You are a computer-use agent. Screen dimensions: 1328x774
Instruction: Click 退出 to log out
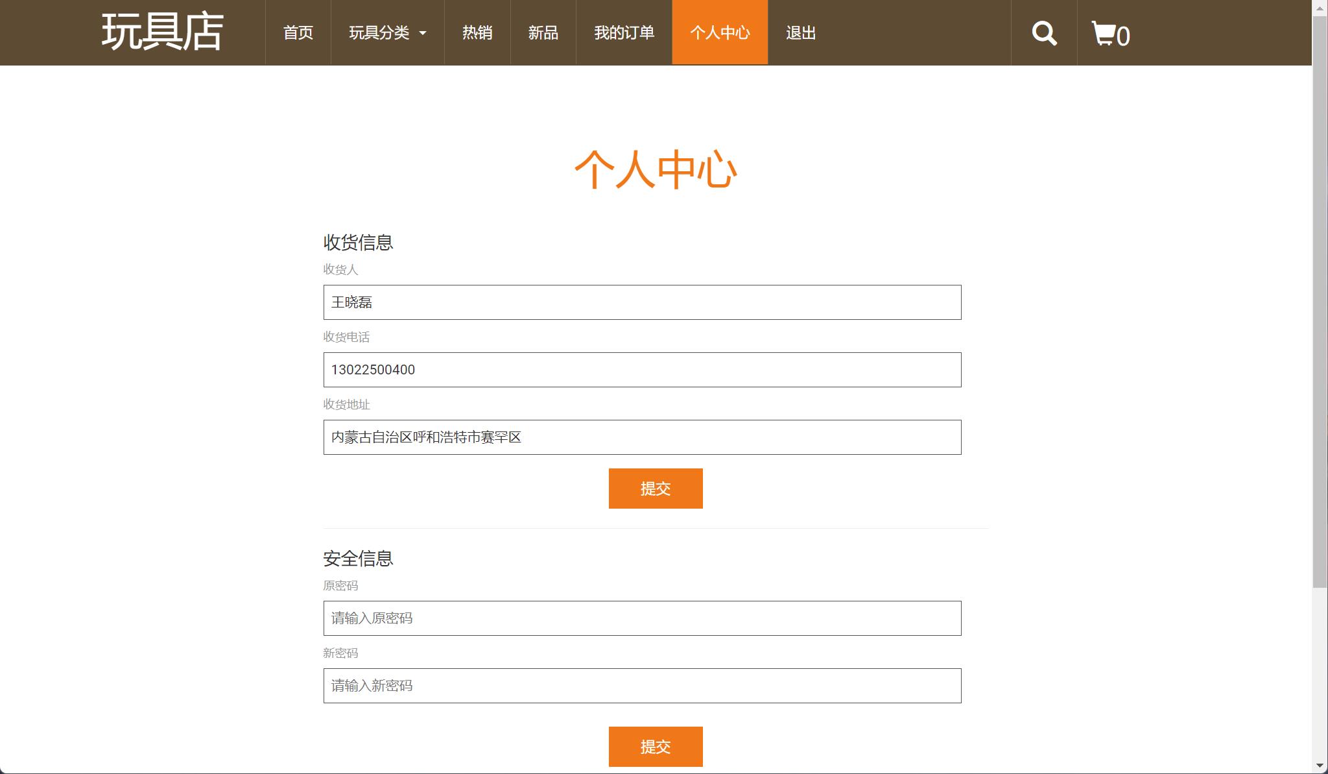tap(800, 32)
